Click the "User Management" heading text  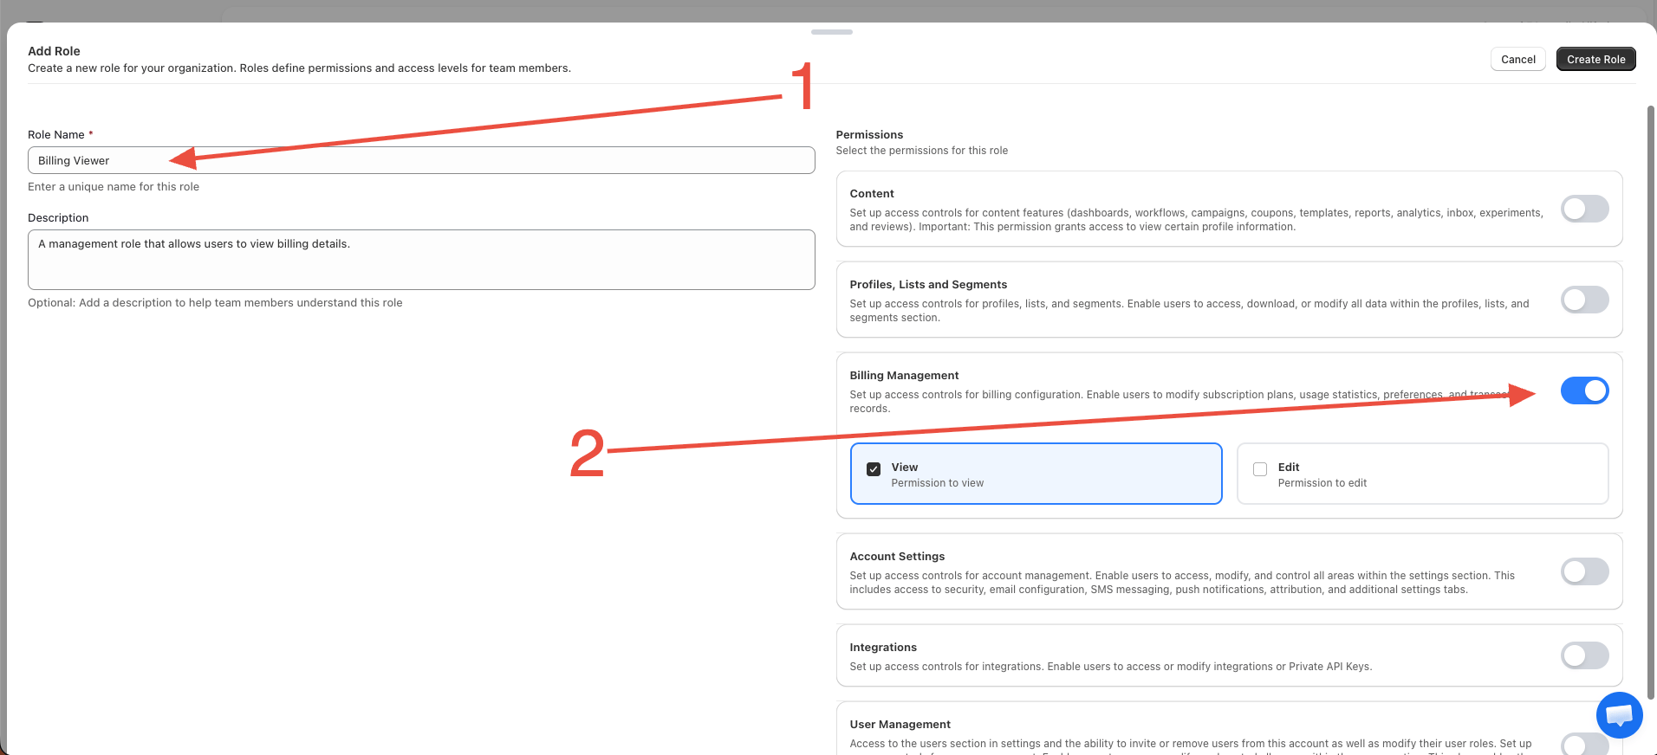point(900,724)
